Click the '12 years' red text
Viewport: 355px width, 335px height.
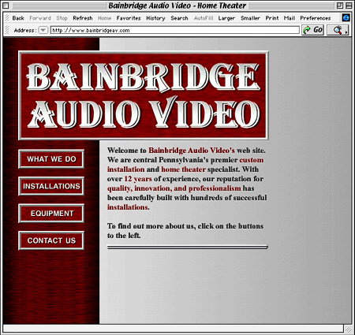138,179
